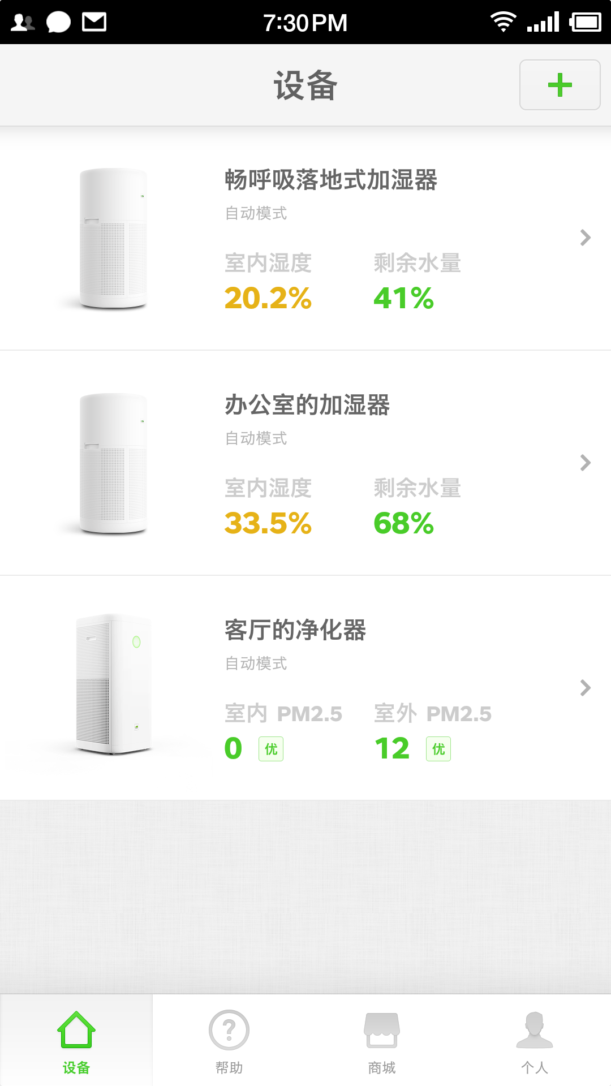Viewport: 611px width, 1086px height.
Task: Tap the chat bubble status icon
Action: point(58,22)
